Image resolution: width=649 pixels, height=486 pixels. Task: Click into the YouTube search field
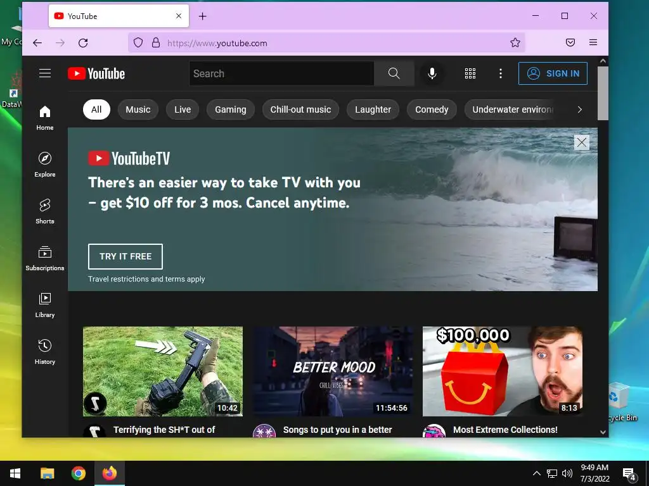(x=282, y=73)
